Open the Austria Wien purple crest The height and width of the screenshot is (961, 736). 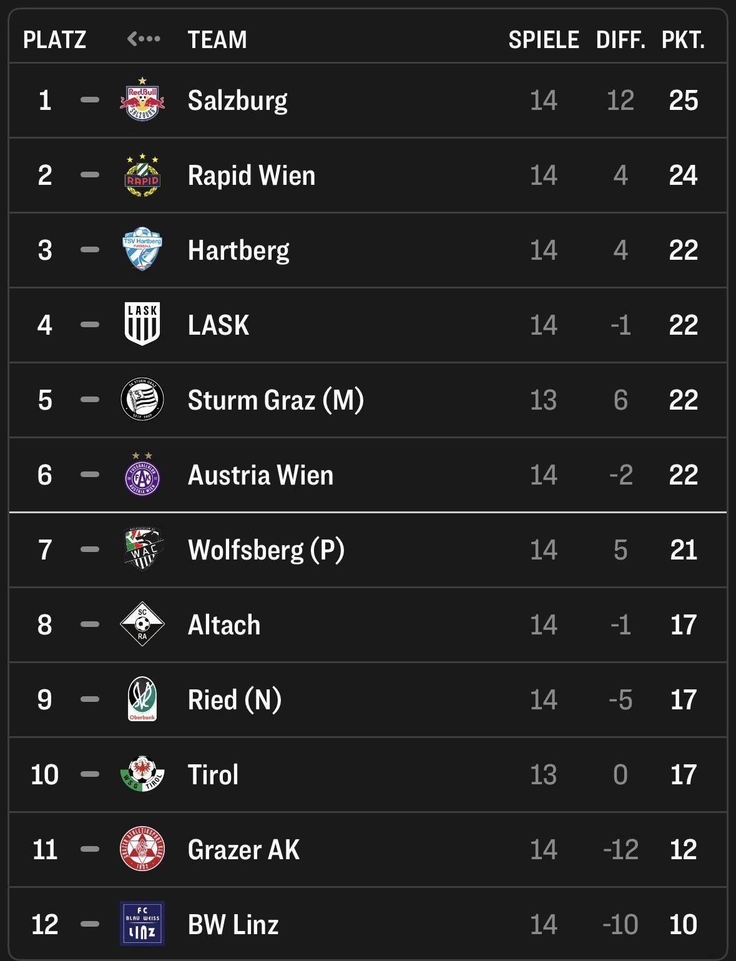pos(142,475)
